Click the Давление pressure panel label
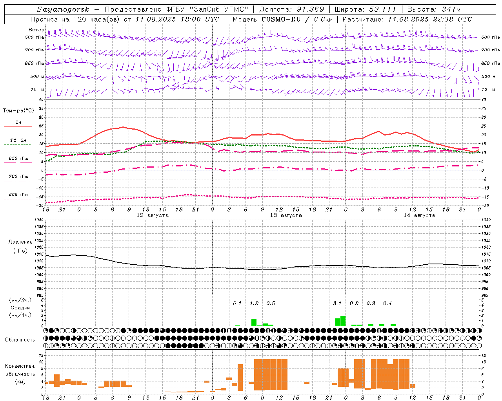Image resolution: width=502 pixels, height=401 pixels. click(x=20, y=242)
